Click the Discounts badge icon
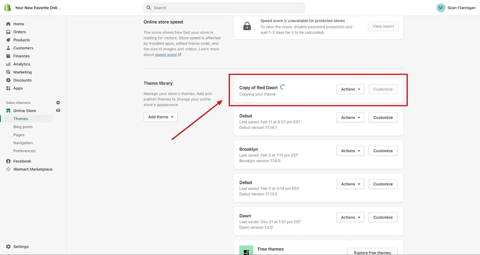The width and height of the screenshot is (480, 255). click(8, 80)
